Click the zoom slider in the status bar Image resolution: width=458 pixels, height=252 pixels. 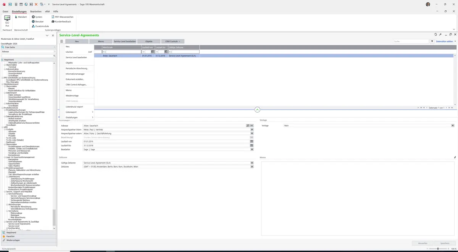tap(438, 249)
